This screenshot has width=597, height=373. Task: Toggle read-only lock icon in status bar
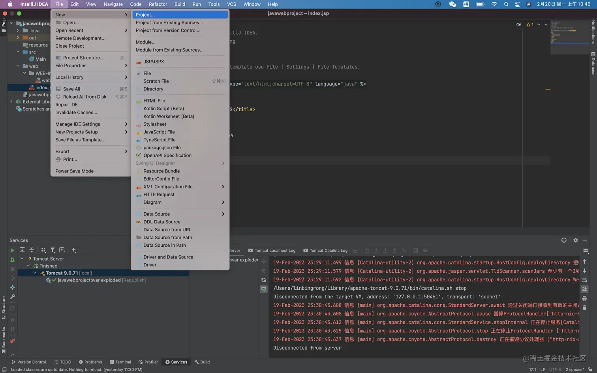pyautogui.click(x=590, y=369)
